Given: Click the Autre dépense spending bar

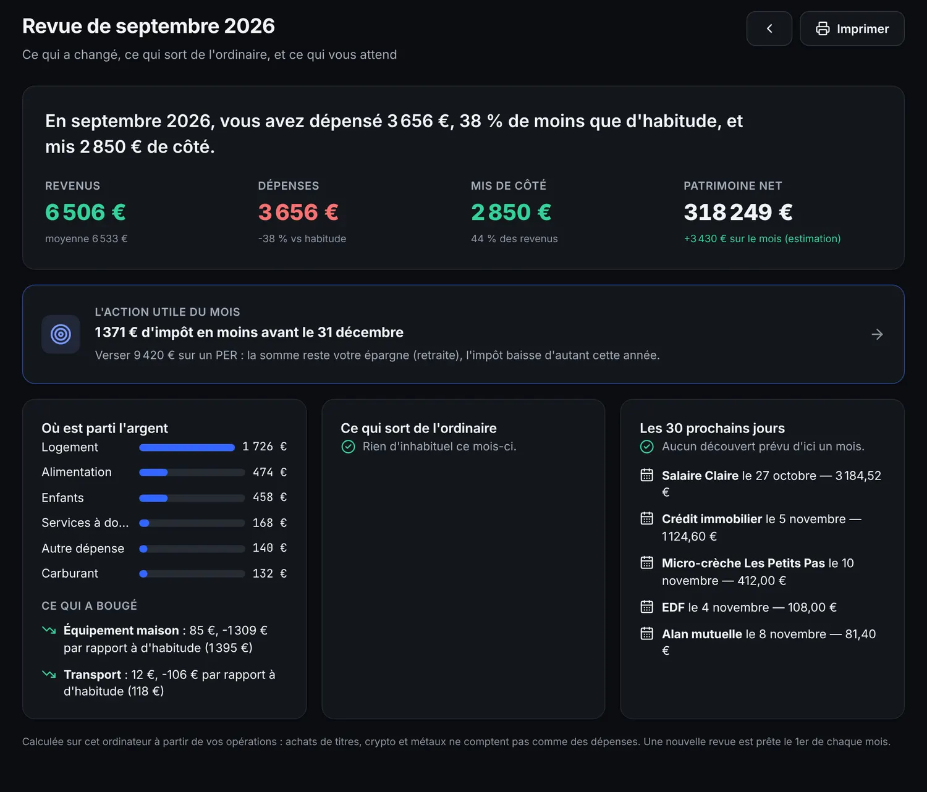Looking at the screenshot, I should (x=192, y=549).
